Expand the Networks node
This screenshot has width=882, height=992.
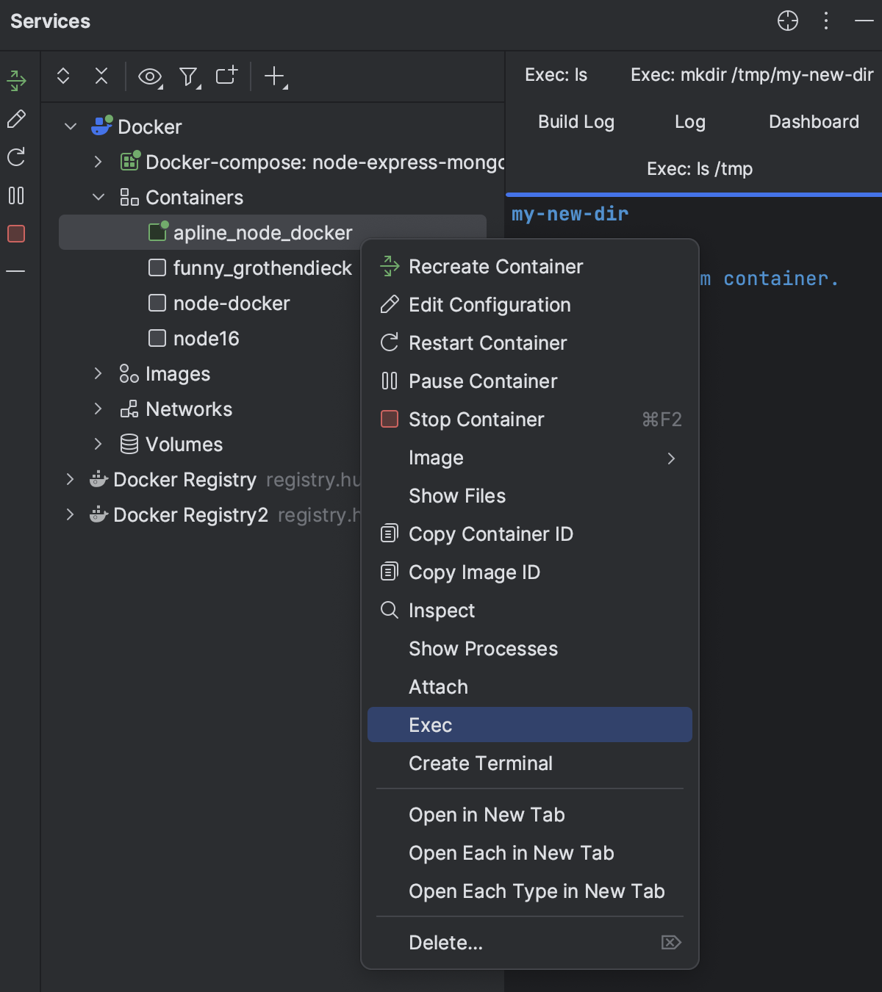tap(98, 409)
